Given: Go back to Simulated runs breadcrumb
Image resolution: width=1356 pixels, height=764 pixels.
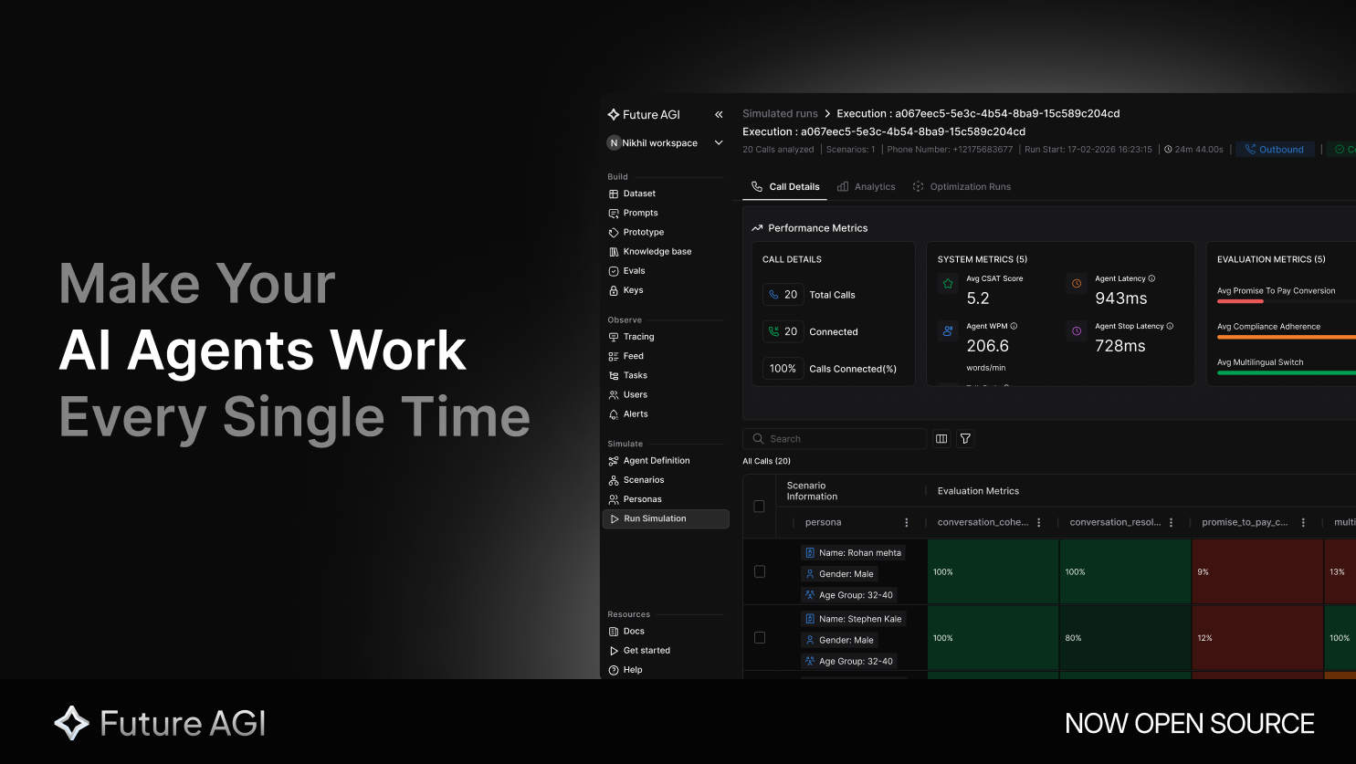Looking at the screenshot, I should (x=780, y=114).
